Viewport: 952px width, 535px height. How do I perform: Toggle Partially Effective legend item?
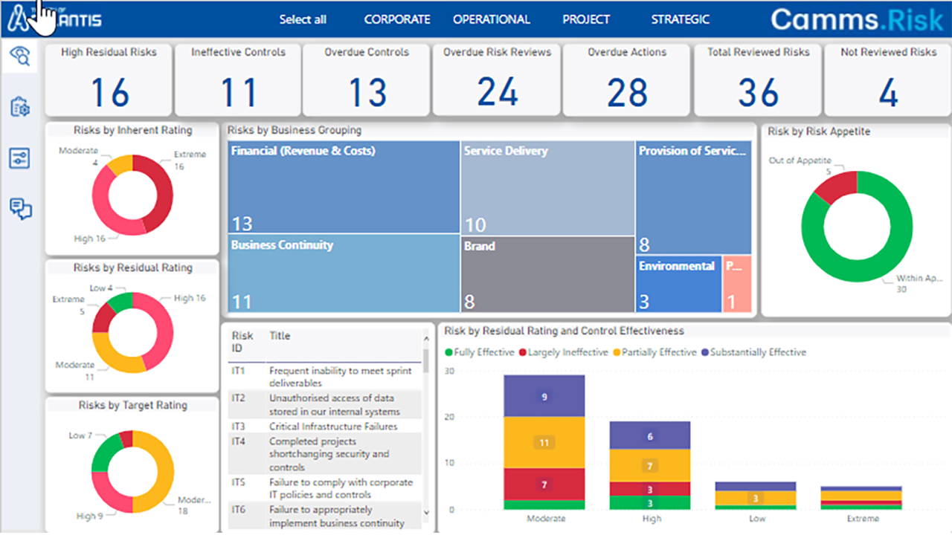[654, 352]
